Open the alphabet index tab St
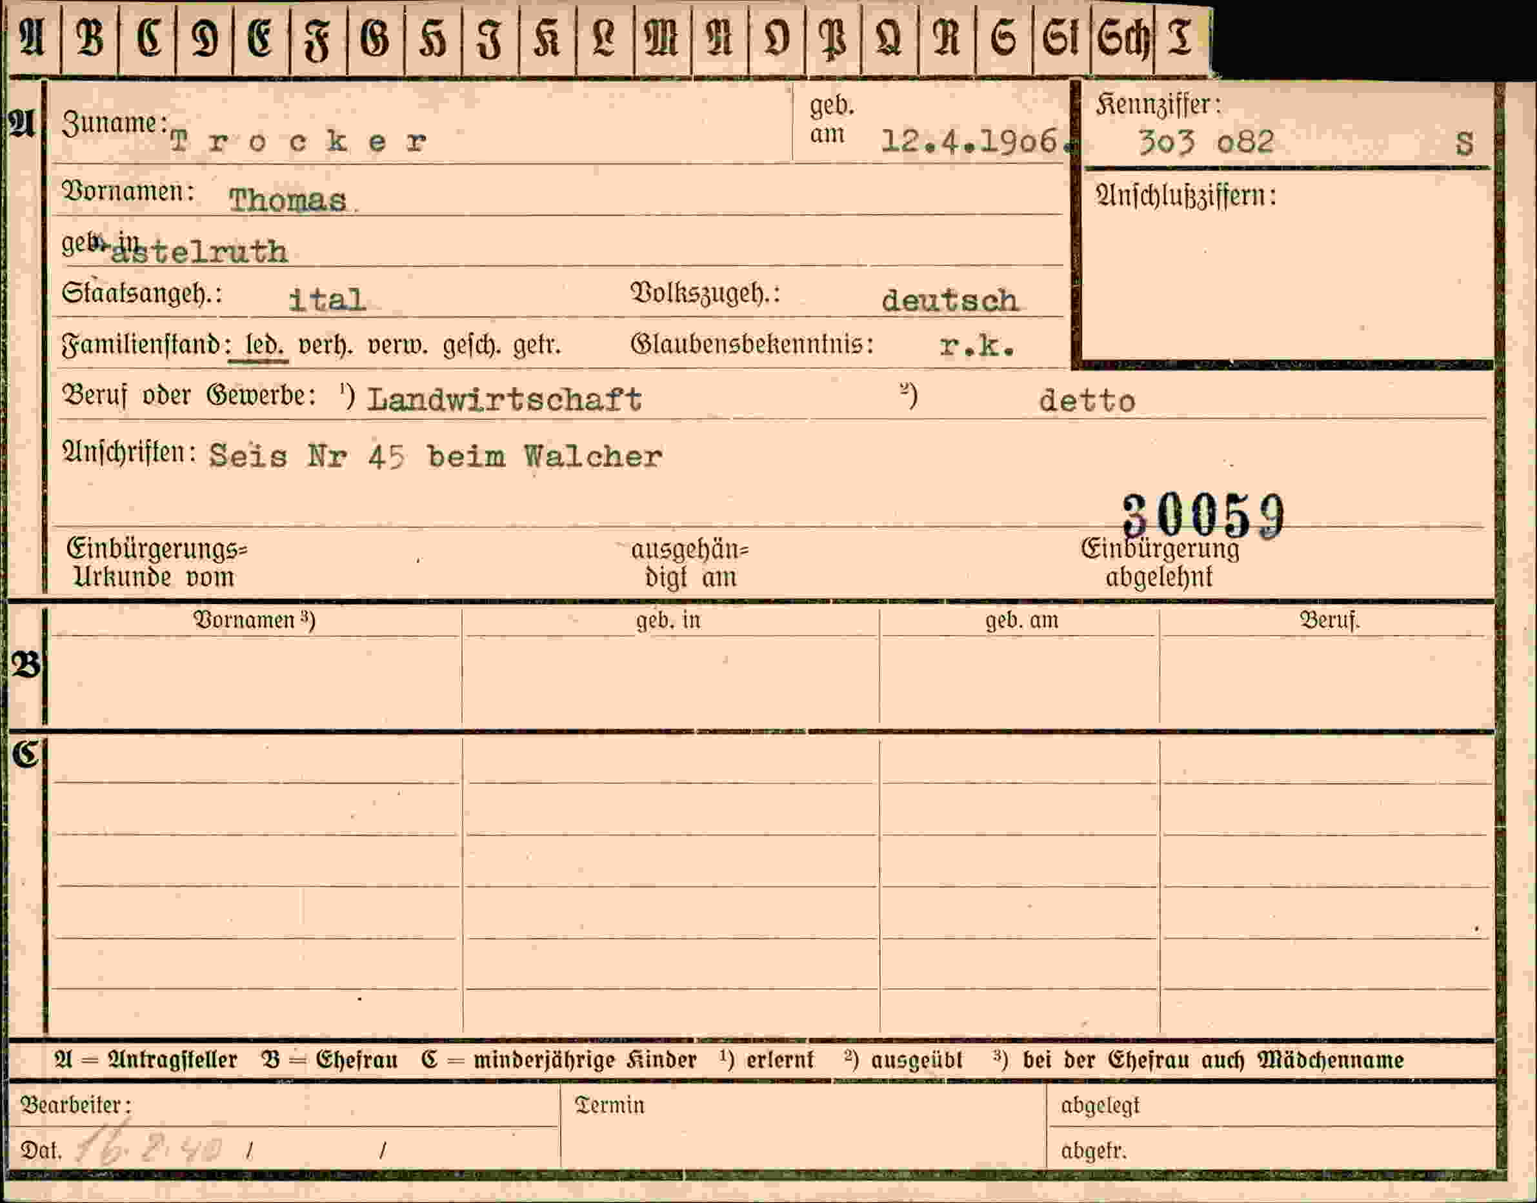This screenshot has height=1203, width=1537. (x=1061, y=39)
